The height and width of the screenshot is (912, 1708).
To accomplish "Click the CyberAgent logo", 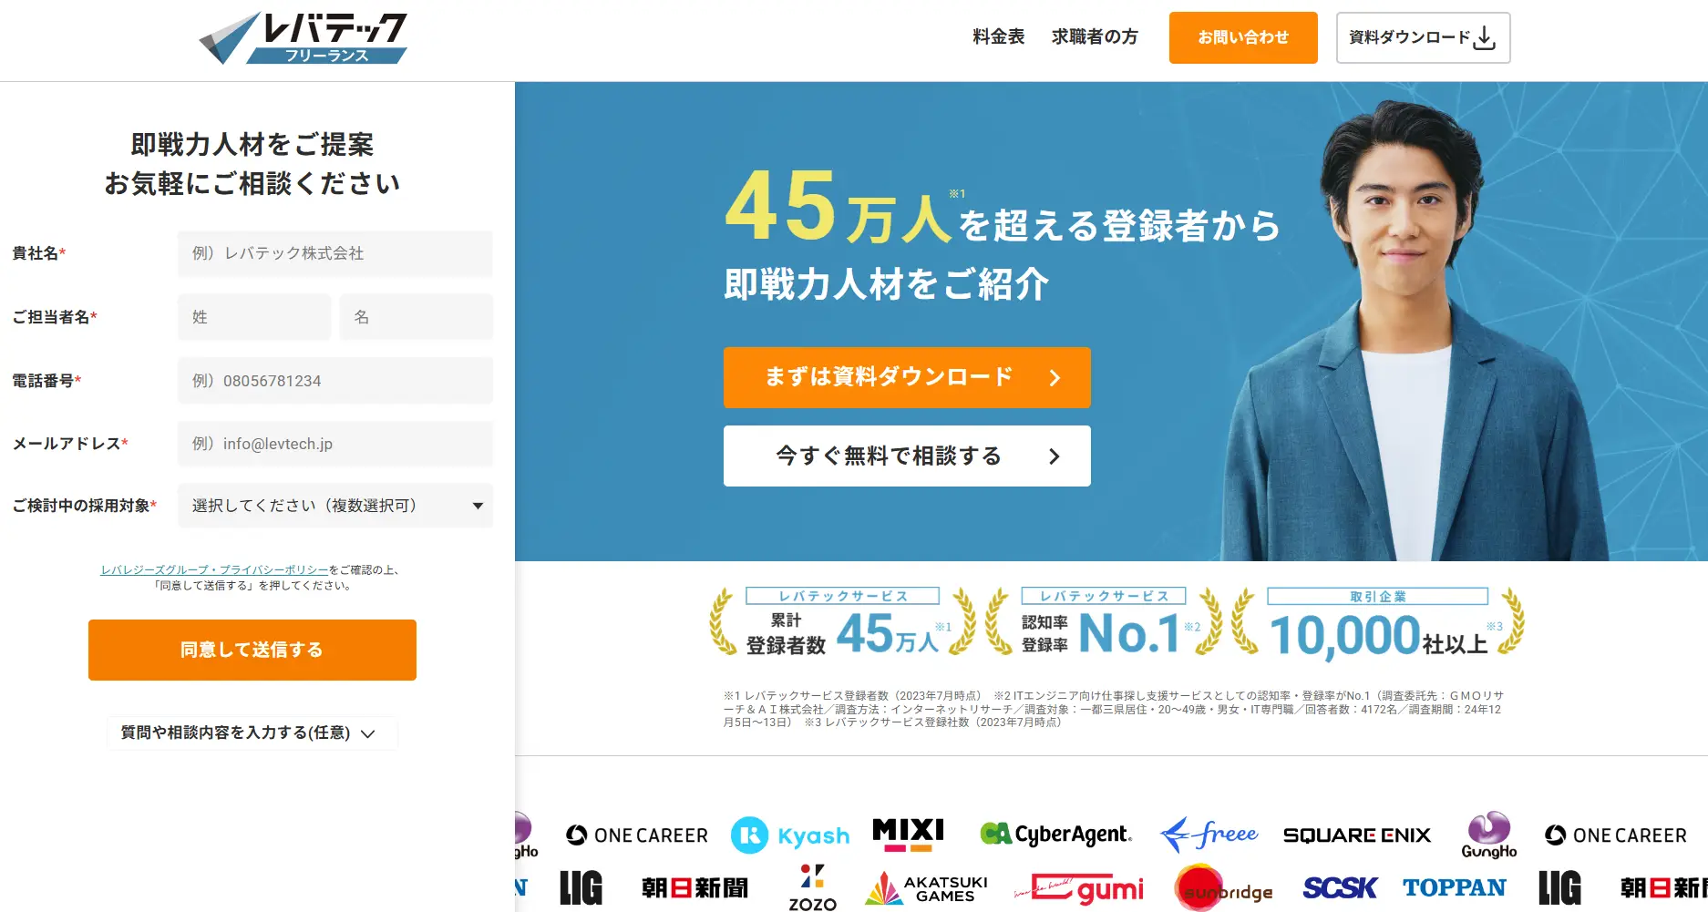I will click(1055, 834).
